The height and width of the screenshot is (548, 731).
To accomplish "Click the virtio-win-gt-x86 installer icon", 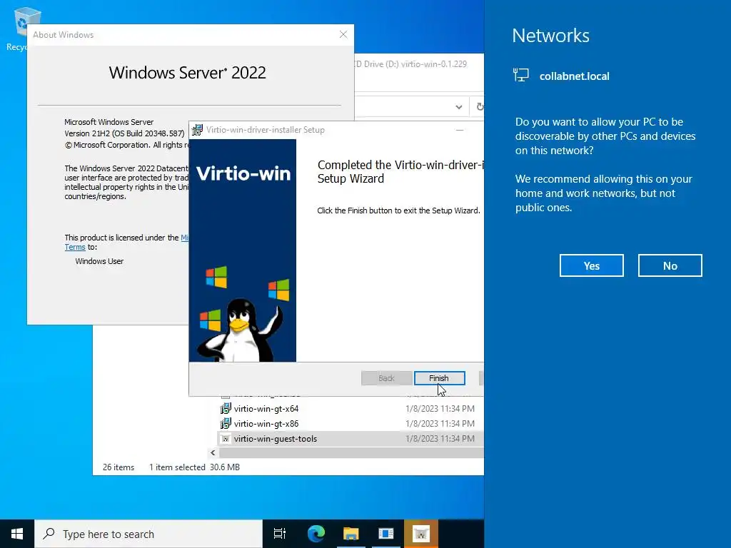I will pyautogui.click(x=226, y=424).
